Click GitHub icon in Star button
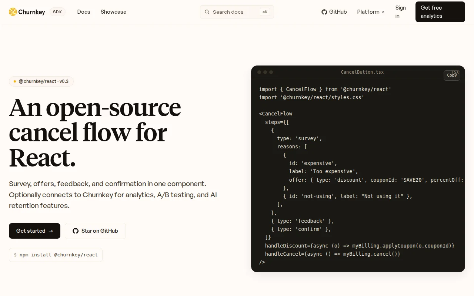The width and height of the screenshot is (474, 296). click(x=76, y=231)
